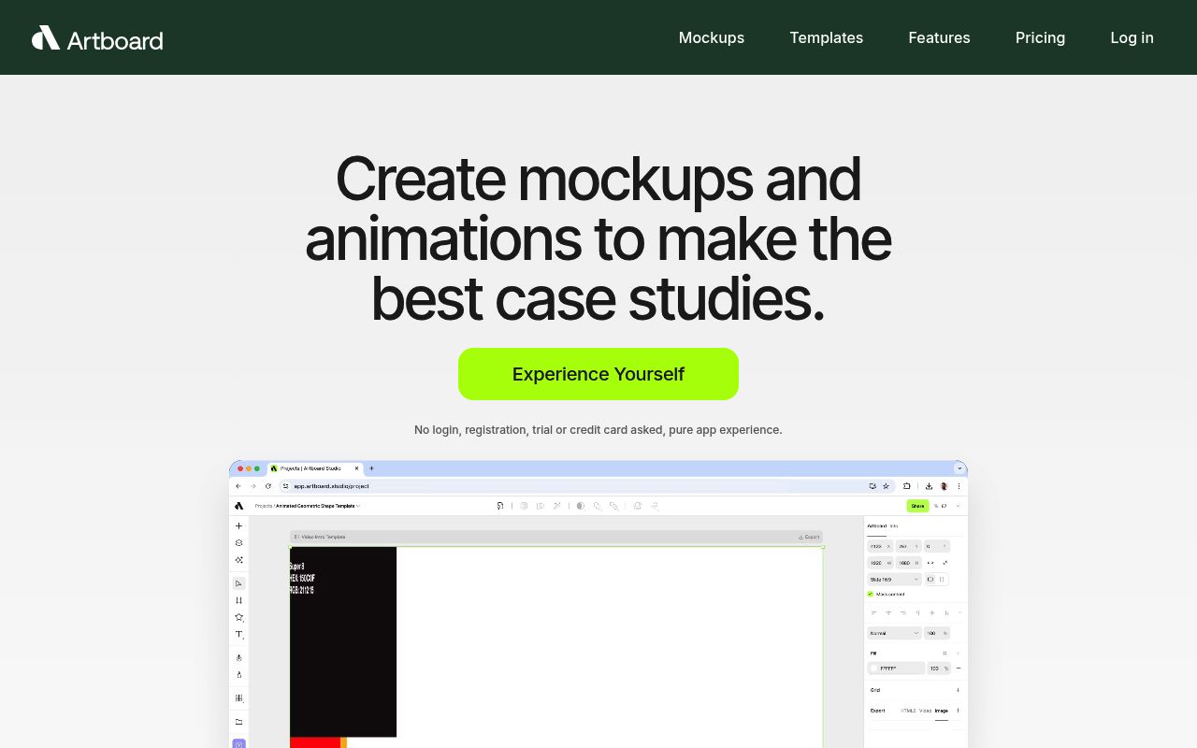The height and width of the screenshot is (748, 1197).
Task: Click the browser reload icon in preview
Action: click(268, 486)
